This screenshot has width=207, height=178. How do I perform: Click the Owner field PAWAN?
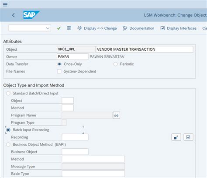[72, 56]
